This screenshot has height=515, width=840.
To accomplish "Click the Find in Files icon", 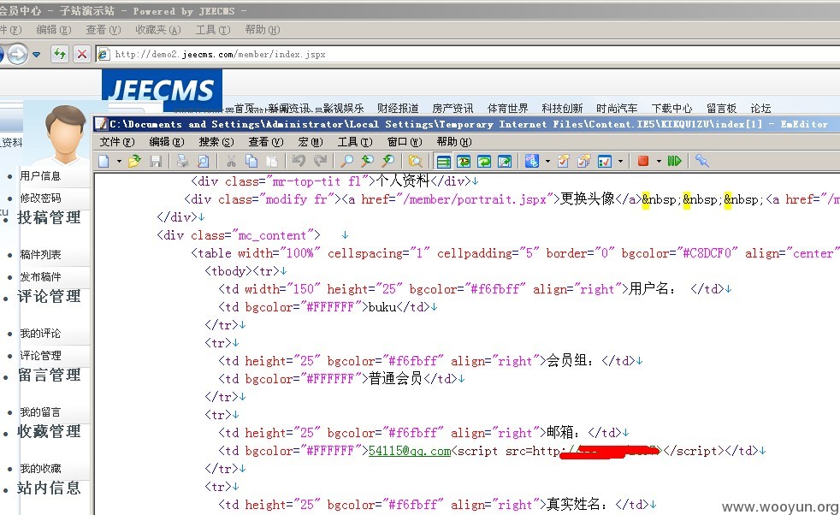I will [415, 162].
